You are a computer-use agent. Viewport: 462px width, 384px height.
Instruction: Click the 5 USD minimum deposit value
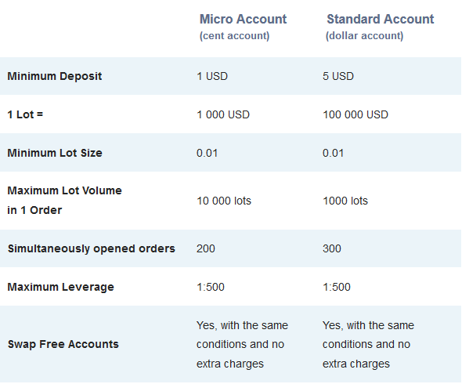338,76
